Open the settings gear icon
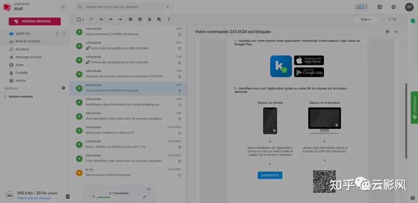The width and height of the screenshot is (418, 203). pyautogui.click(x=394, y=7)
